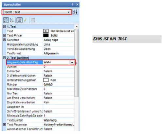
Task: Open the expression editor sigma icon for Text
Action: (x=46, y=31)
